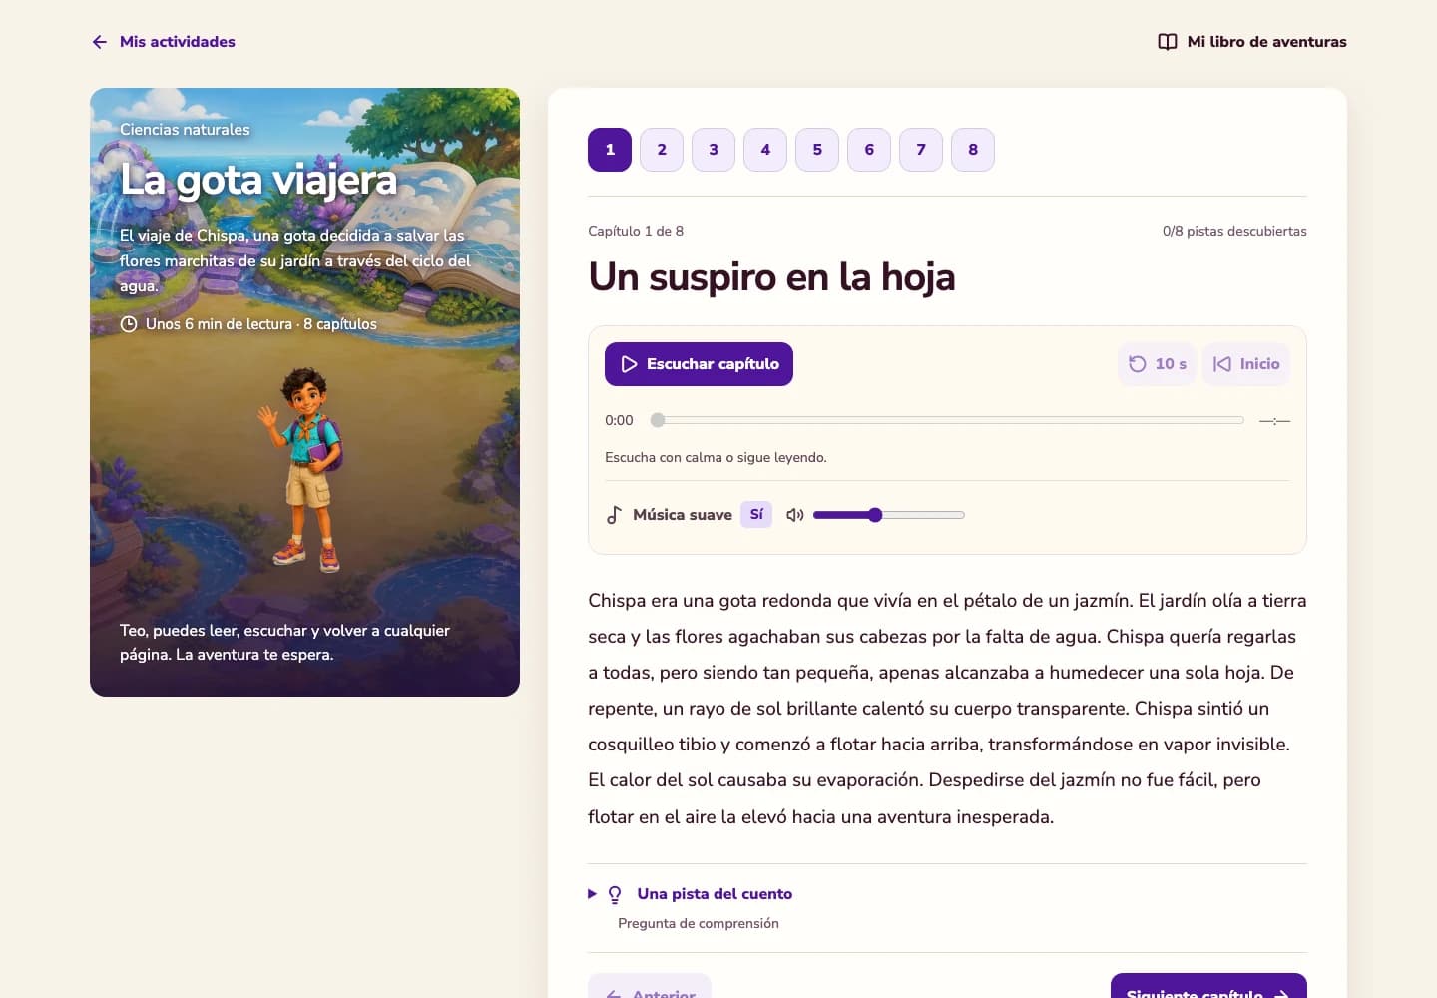This screenshot has width=1437, height=998.
Task: Go to chapter 6 tab
Action: 869,150
